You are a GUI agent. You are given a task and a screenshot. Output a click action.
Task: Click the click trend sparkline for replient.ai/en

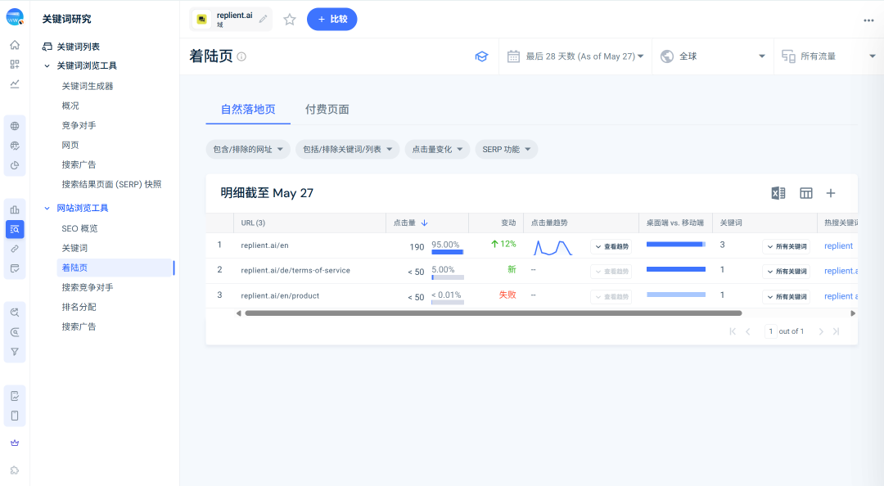553,248
